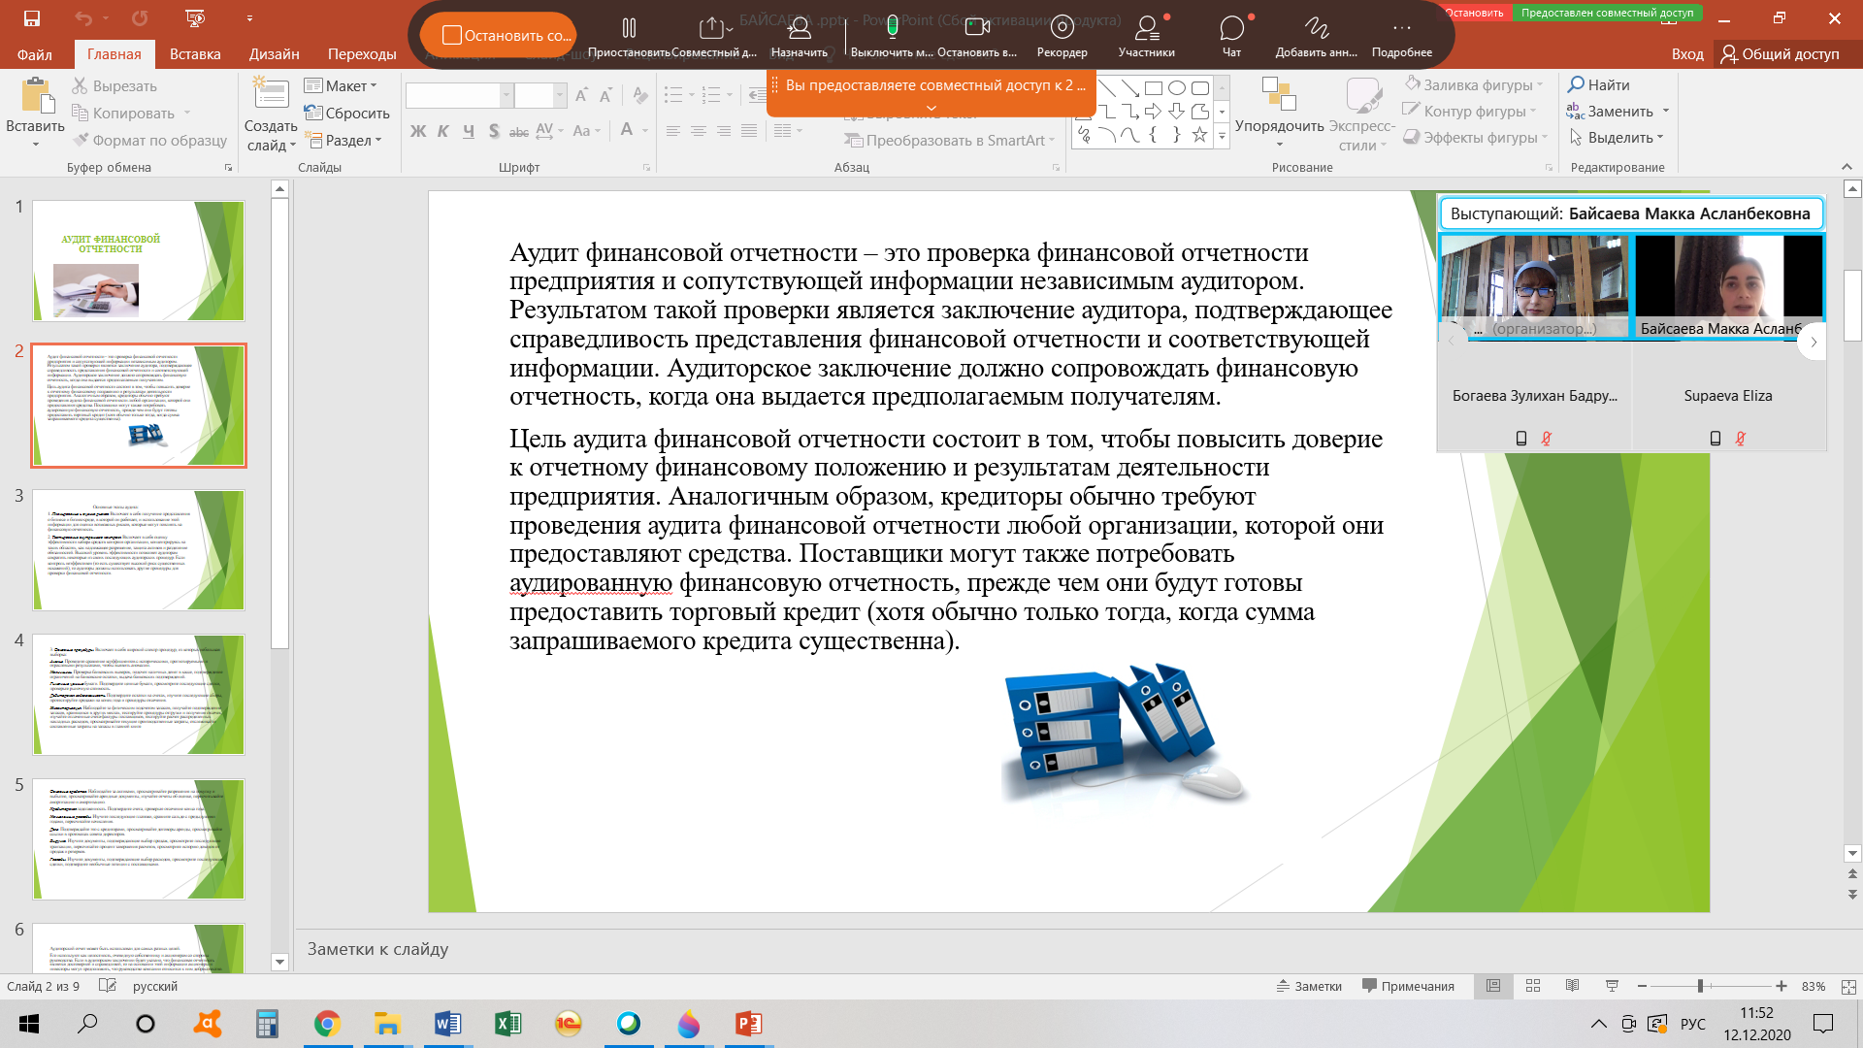Toggle Normal view button
This screenshot has height=1048, width=1863.
point(1493,986)
